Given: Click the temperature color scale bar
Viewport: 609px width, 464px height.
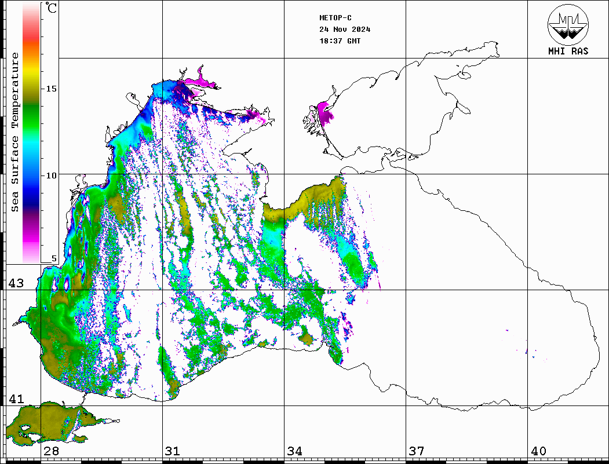Looking at the screenshot, I should (x=31, y=133).
